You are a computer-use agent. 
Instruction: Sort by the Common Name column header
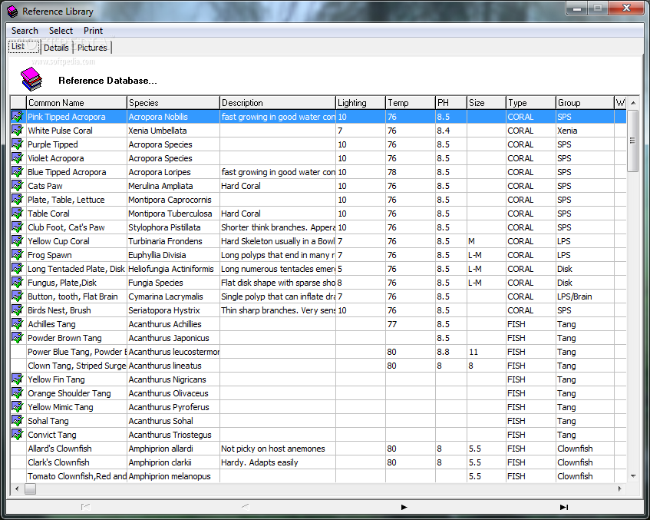(x=77, y=102)
